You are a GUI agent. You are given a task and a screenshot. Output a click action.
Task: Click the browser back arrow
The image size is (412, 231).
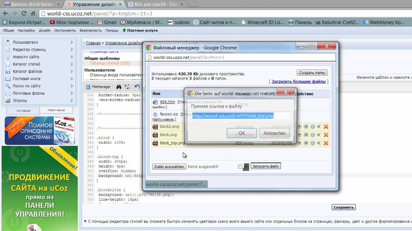(x=5, y=13)
